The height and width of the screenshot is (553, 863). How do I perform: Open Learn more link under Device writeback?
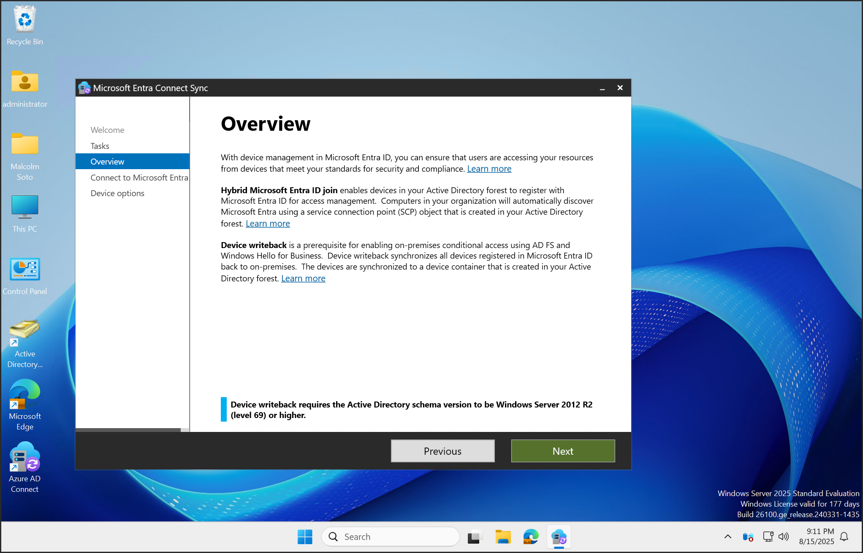[303, 278]
